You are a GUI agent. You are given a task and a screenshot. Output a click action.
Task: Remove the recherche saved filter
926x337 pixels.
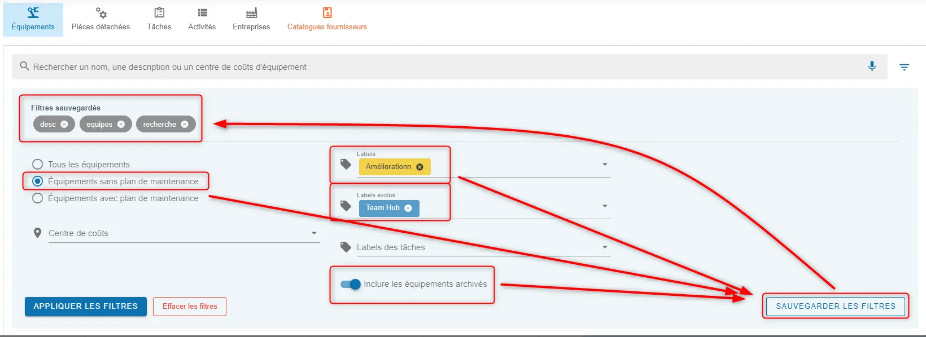pos(185,124)
